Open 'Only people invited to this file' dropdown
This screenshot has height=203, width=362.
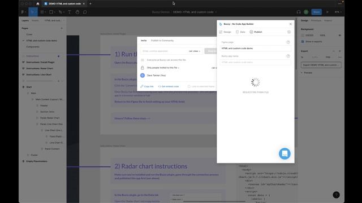(163, 68)
